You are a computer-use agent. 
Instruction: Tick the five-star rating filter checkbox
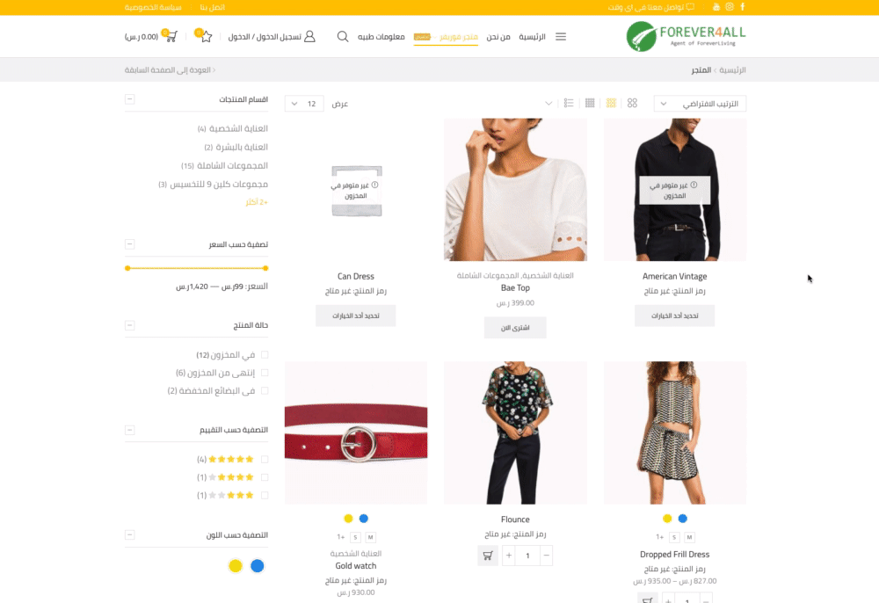(265, 459)
